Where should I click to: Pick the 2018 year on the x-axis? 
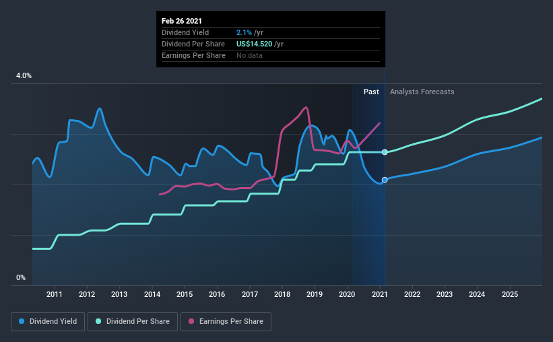[282, 295]
